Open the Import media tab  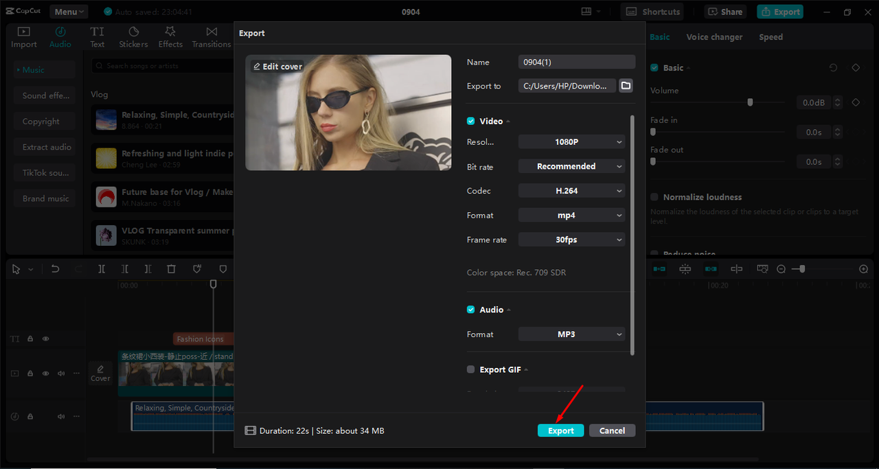23,37
